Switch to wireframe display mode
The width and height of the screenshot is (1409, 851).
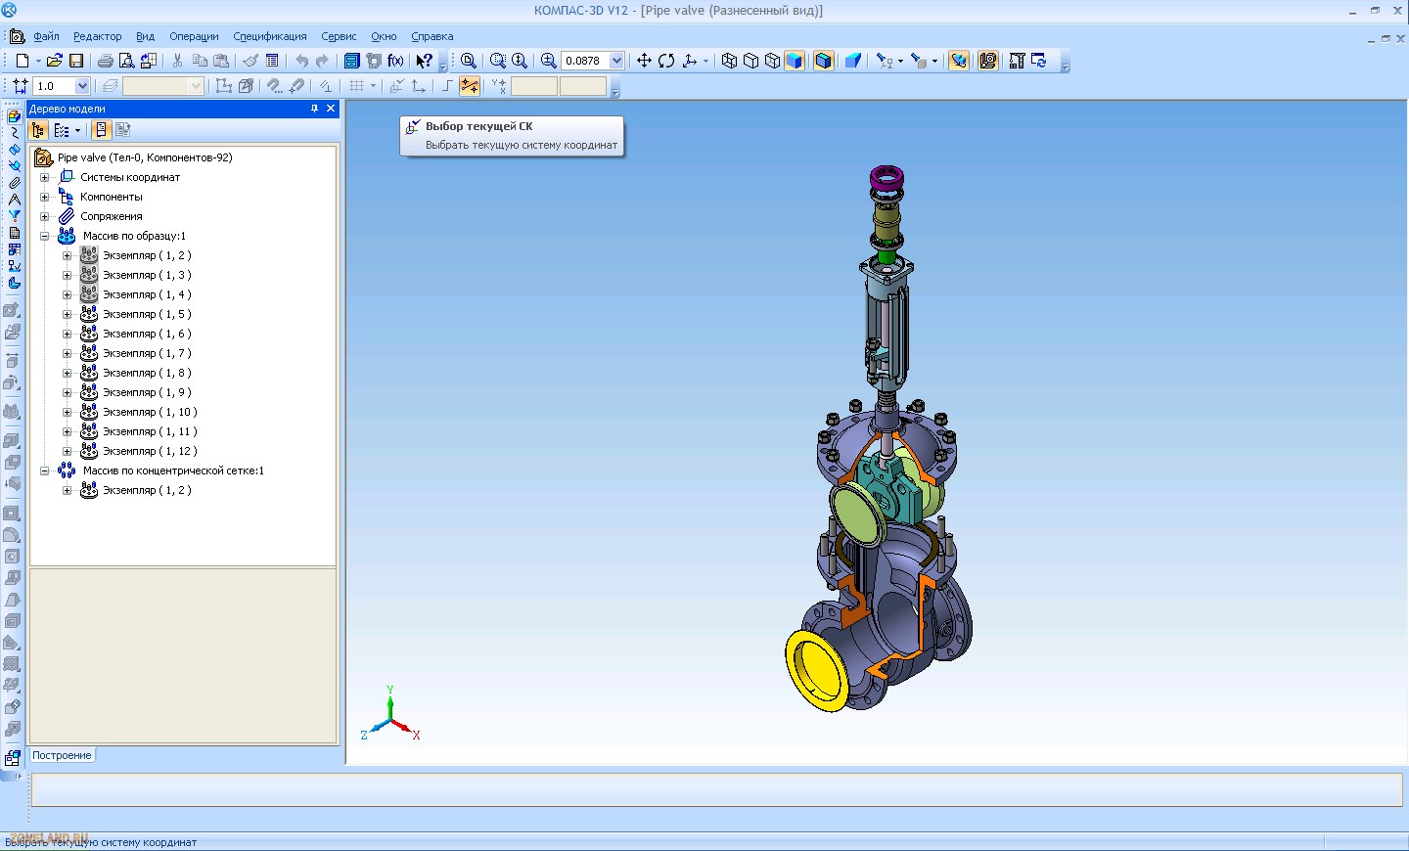point(729,61)
